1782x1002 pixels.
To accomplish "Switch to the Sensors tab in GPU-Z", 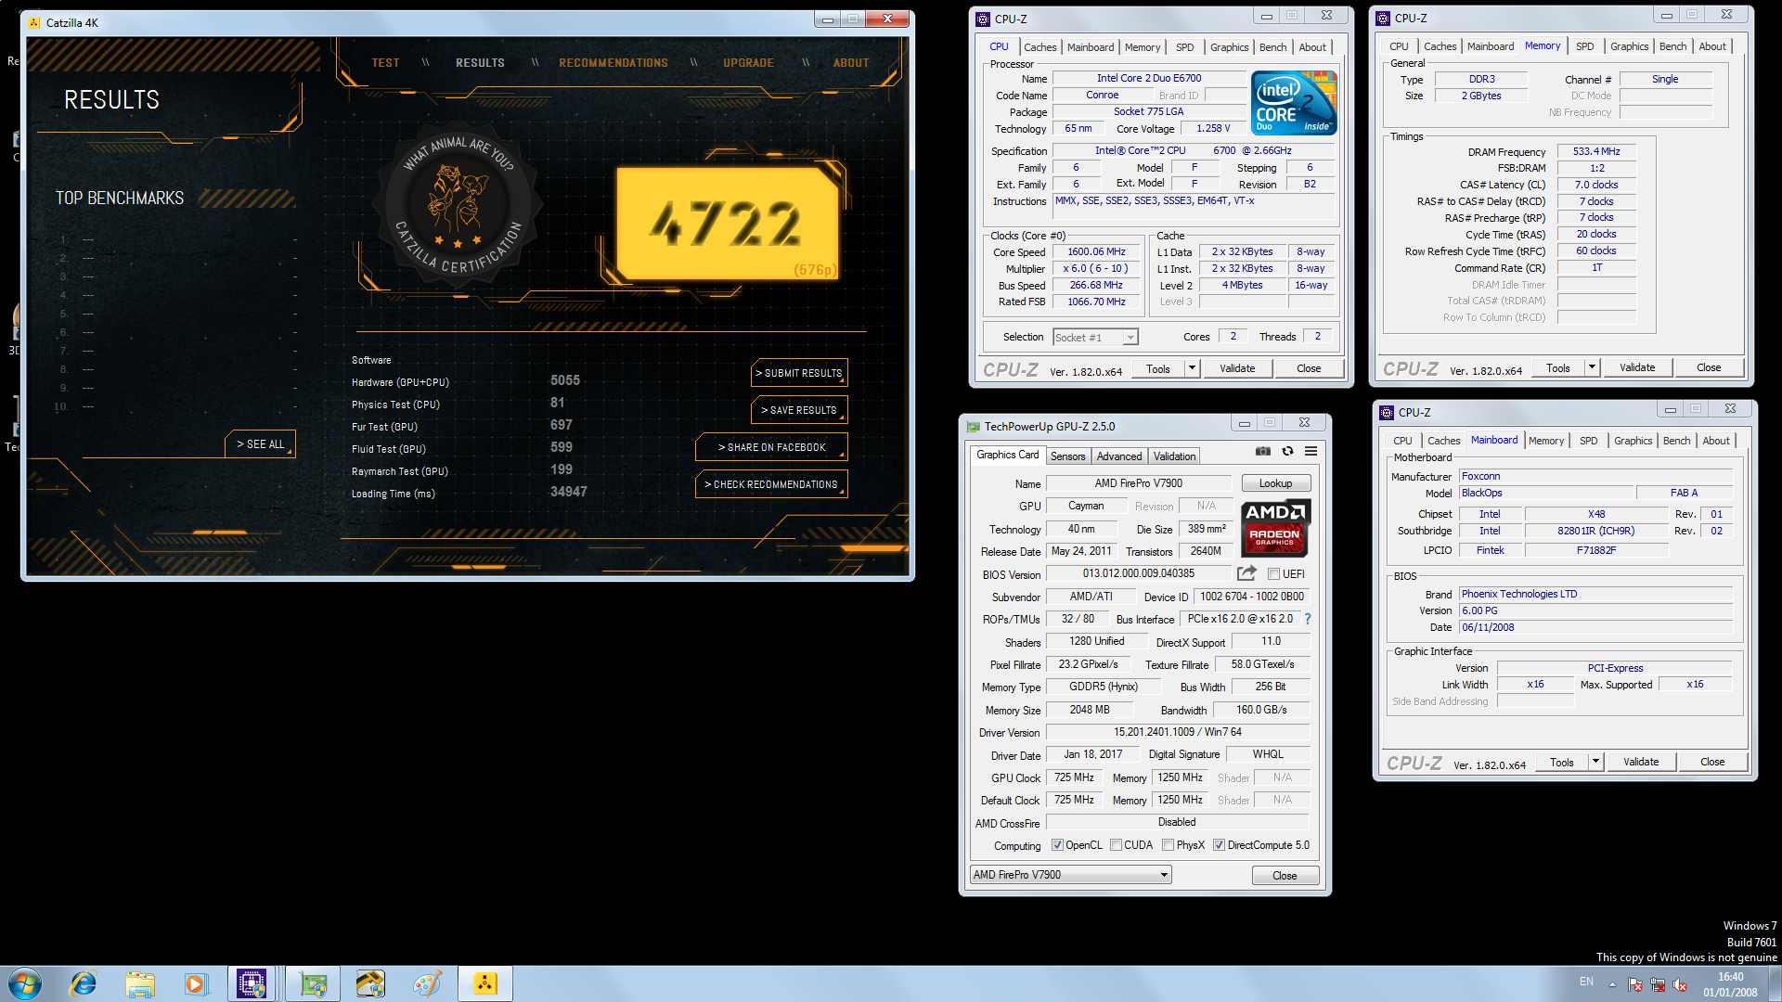I will coord(1067,456).
